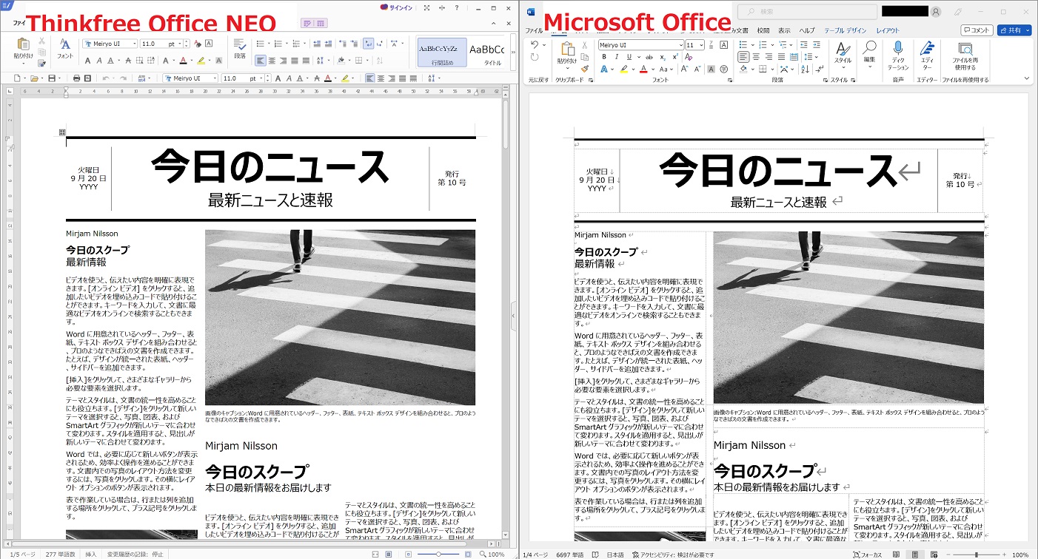
Task: Toggle Underline in Word's Font group
Action: tap(630, 57)
